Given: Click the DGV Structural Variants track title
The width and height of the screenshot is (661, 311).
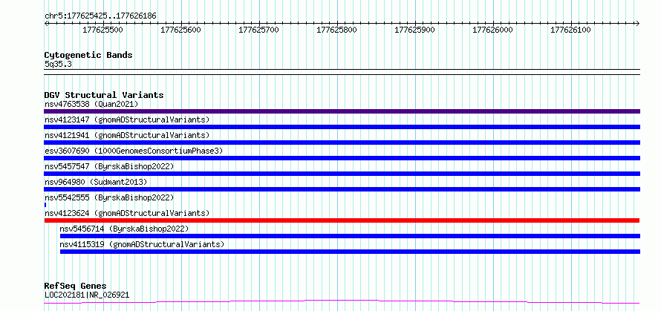Looking at the screenshot, I should click(x=104, y=95).
